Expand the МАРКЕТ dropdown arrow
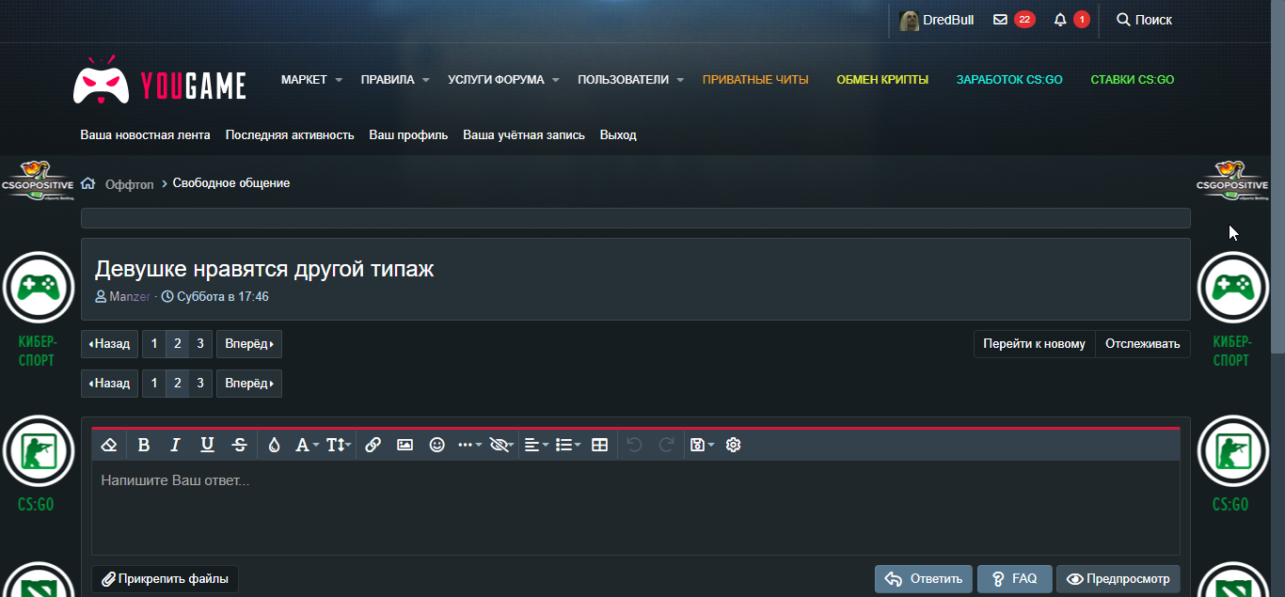1285x597 pixels. 339,80
